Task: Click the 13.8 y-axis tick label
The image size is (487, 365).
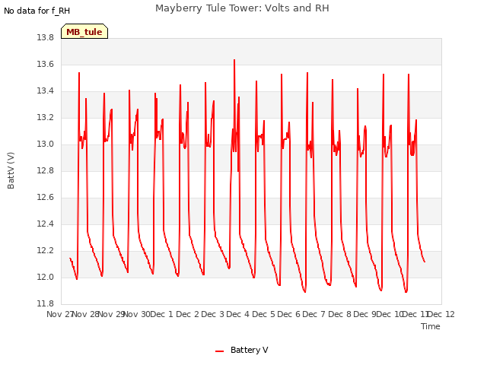Action: coord(46,37)
